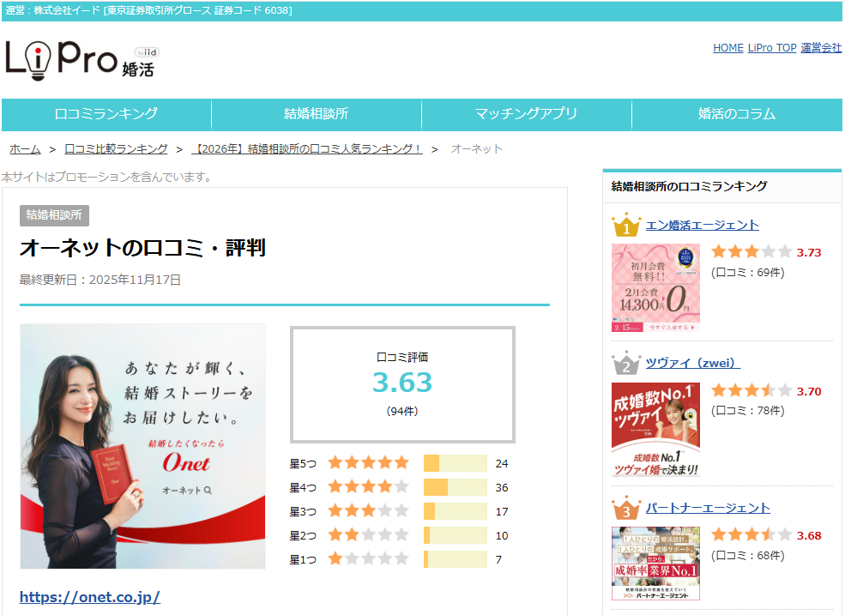The image size is (845, 615).
Task: Click the 星1つ one-star rating icons
Action: tap(368, 559)
